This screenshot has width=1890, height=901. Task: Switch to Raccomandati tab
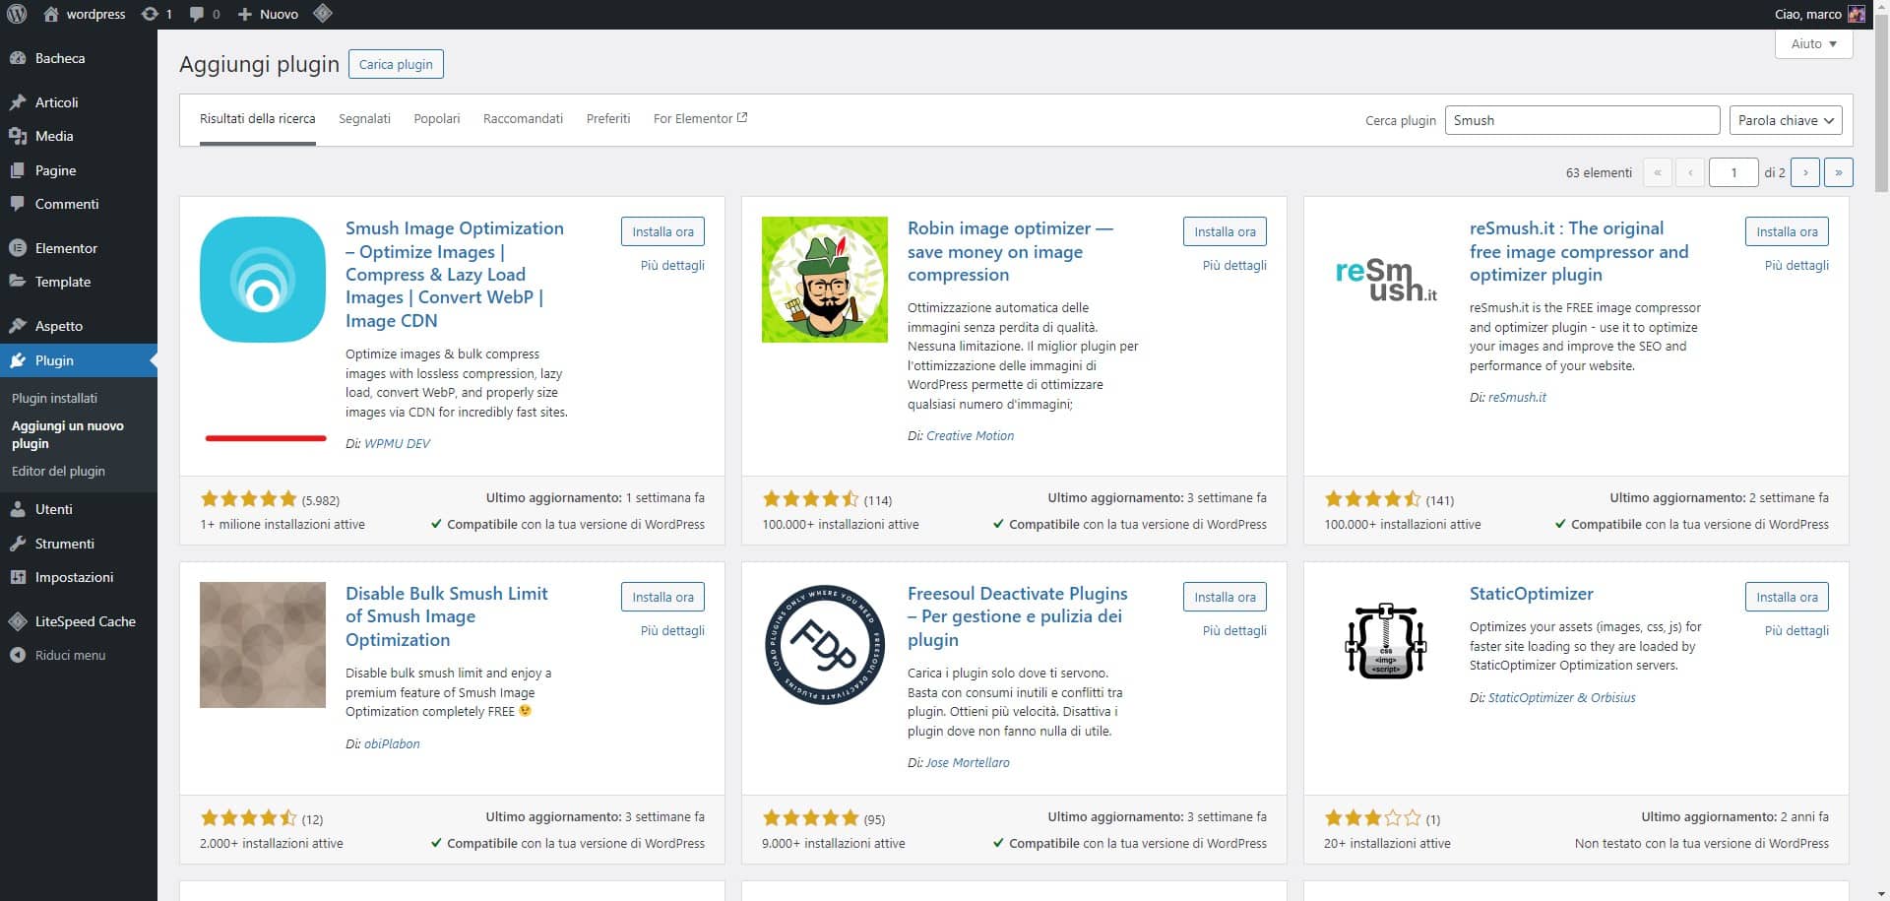coord(523,119)
